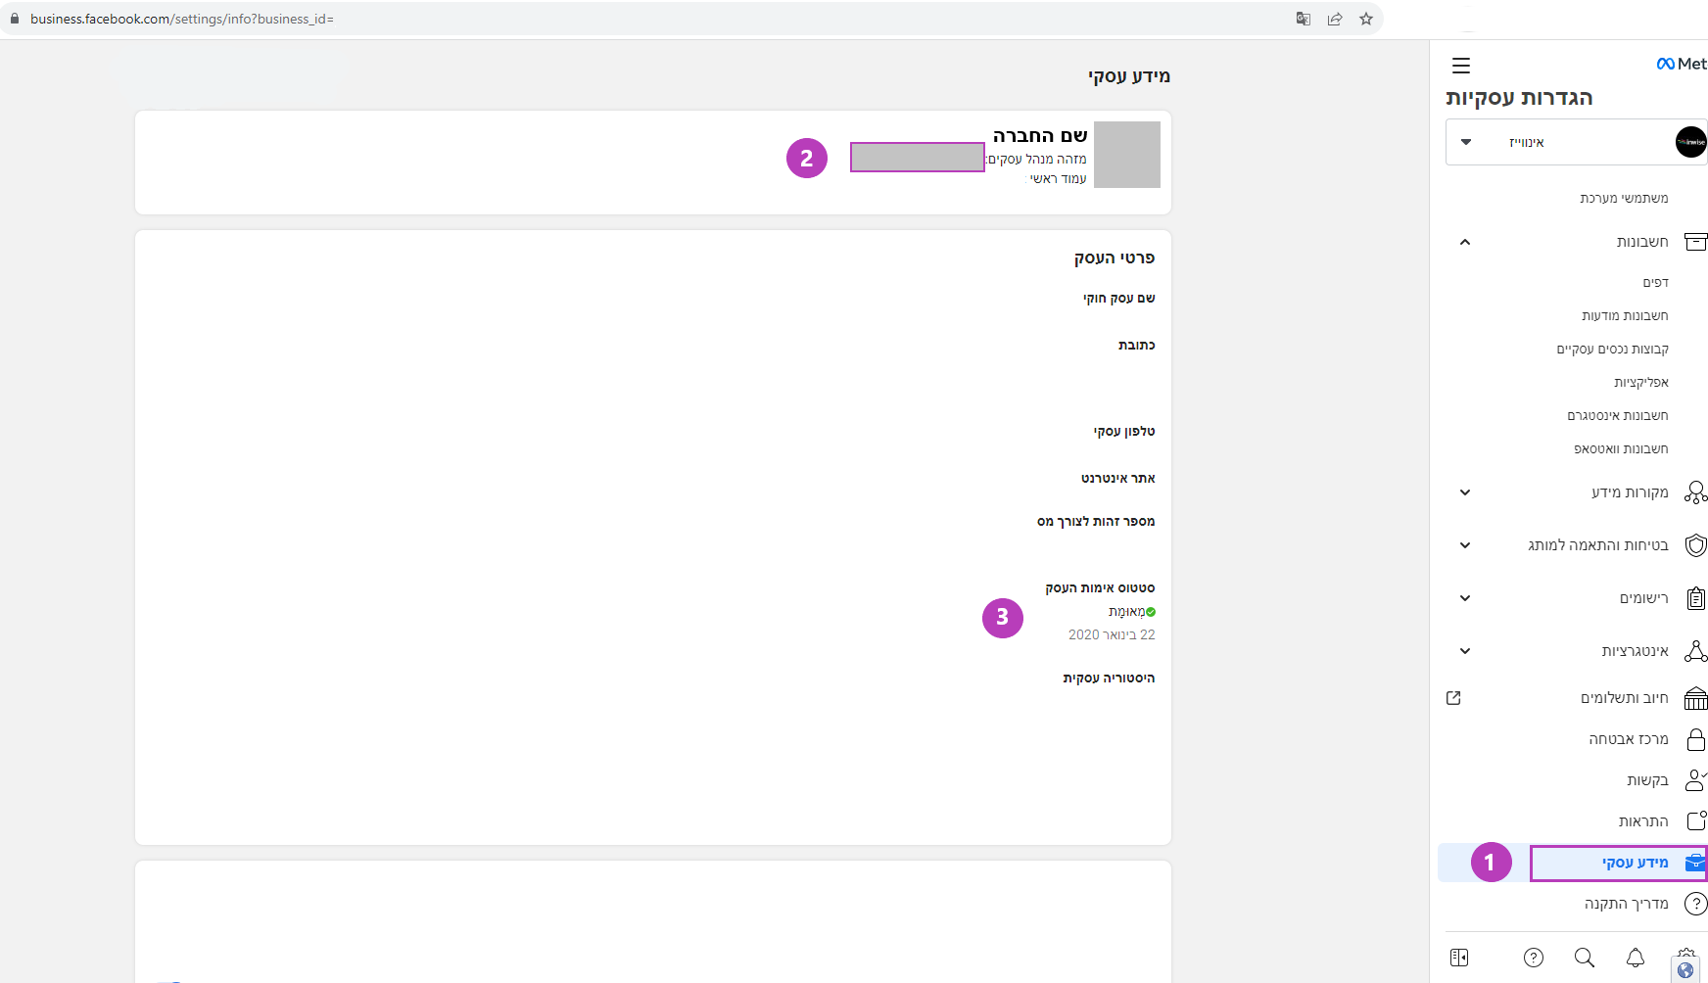The image size is (1708, 983).
Task: Open מרכז אבטחה in the sidebar
Action: click(x=1628, y=739)
